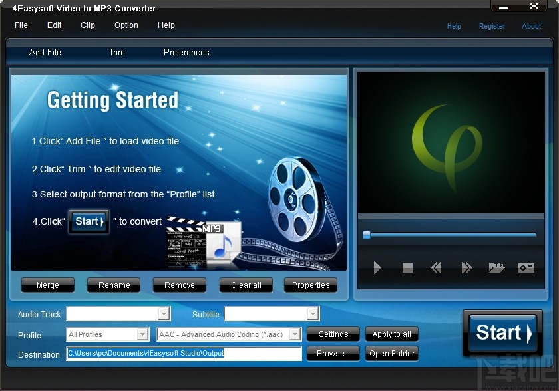Click Apply to all settings button
The width and height of the screenshot is (559, 391).
point(391,334)
